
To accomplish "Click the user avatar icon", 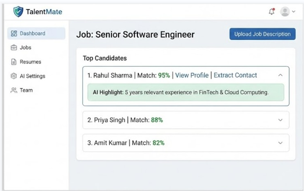I will pos(285,11).
